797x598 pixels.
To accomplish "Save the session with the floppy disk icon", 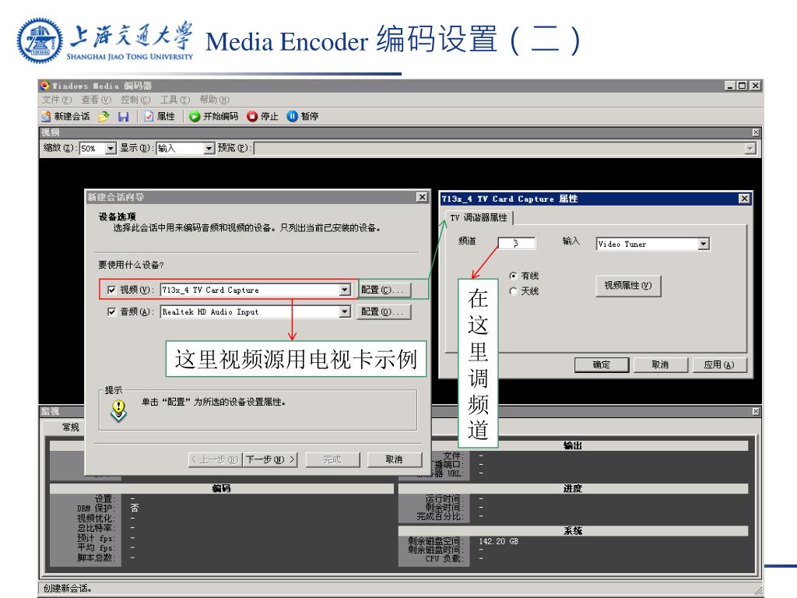I will (123, 117).
